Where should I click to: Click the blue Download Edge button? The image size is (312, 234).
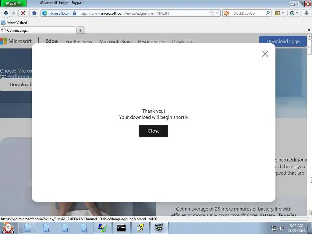[283, 41]
